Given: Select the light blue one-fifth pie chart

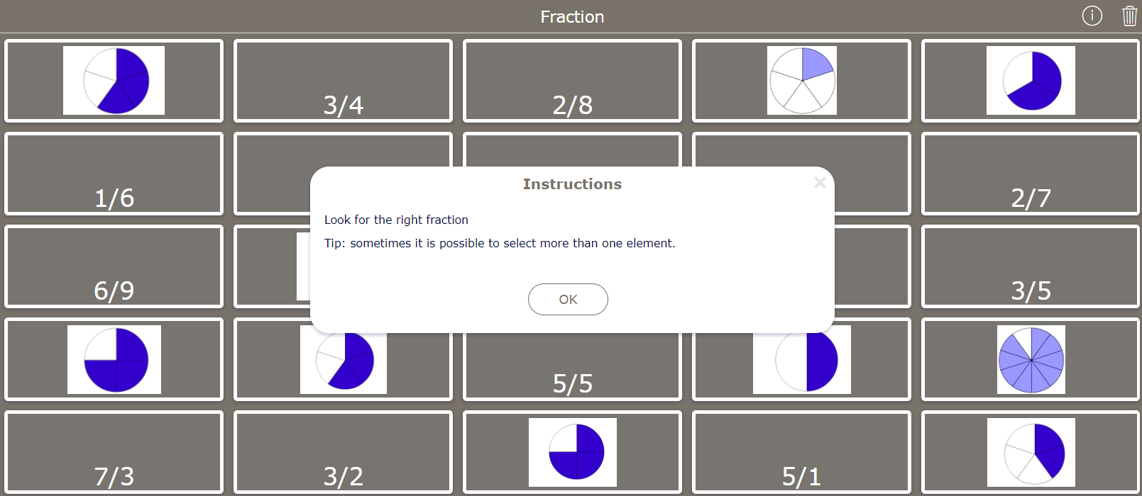Looking at the screenshot, I should coord(801,80).
